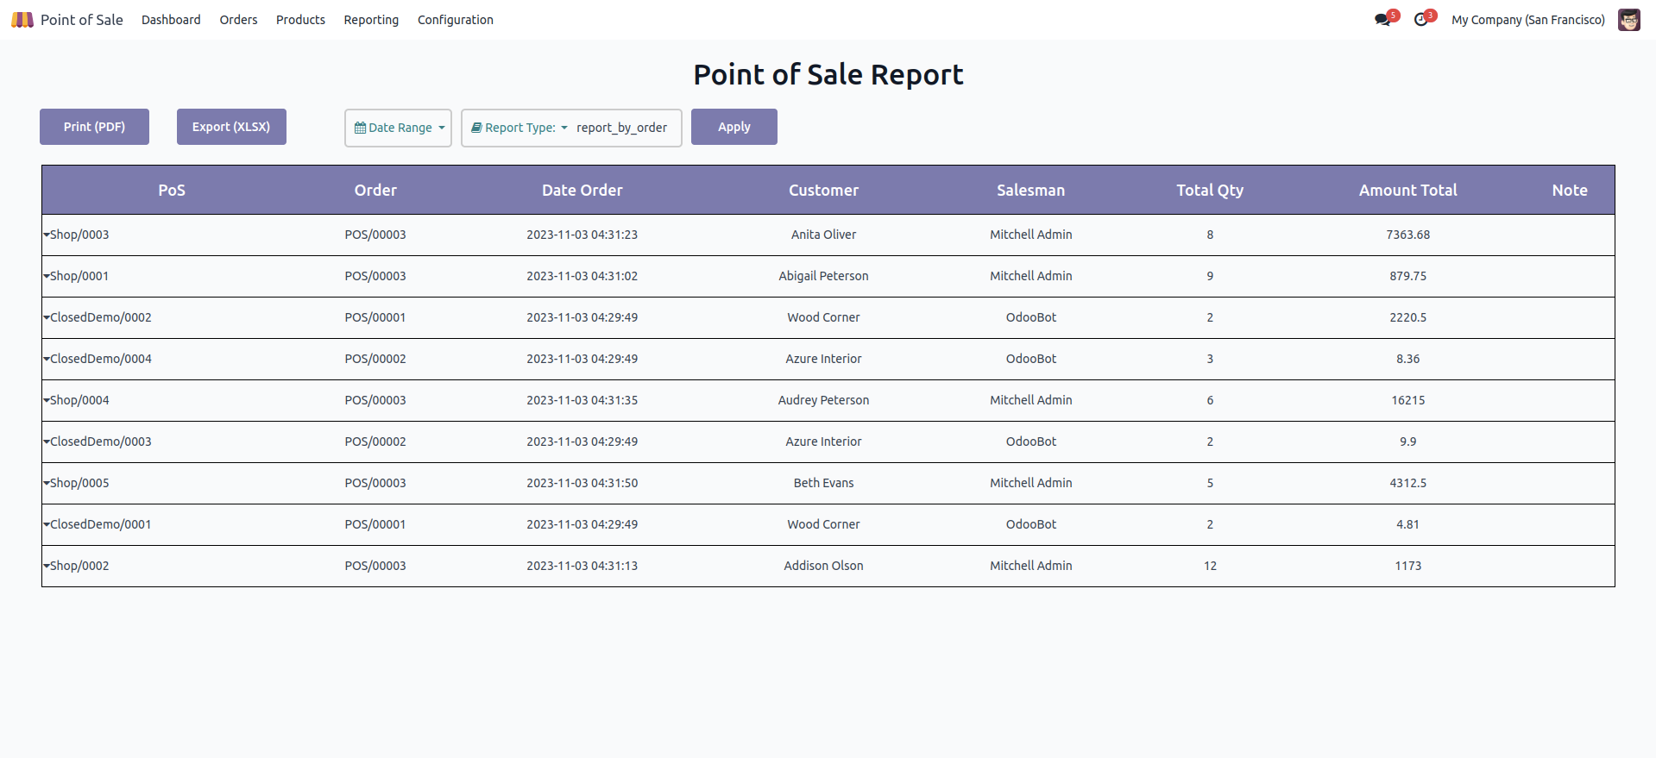Screen dimensions: 1656x758
Task: Open the activities clock icon
Action: pyautogui.click(x=1420, y=20)
